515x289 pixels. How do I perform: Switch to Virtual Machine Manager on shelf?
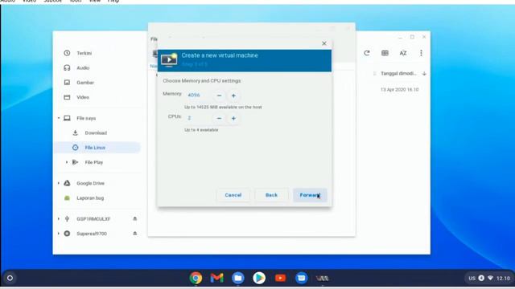pos(322,279)
